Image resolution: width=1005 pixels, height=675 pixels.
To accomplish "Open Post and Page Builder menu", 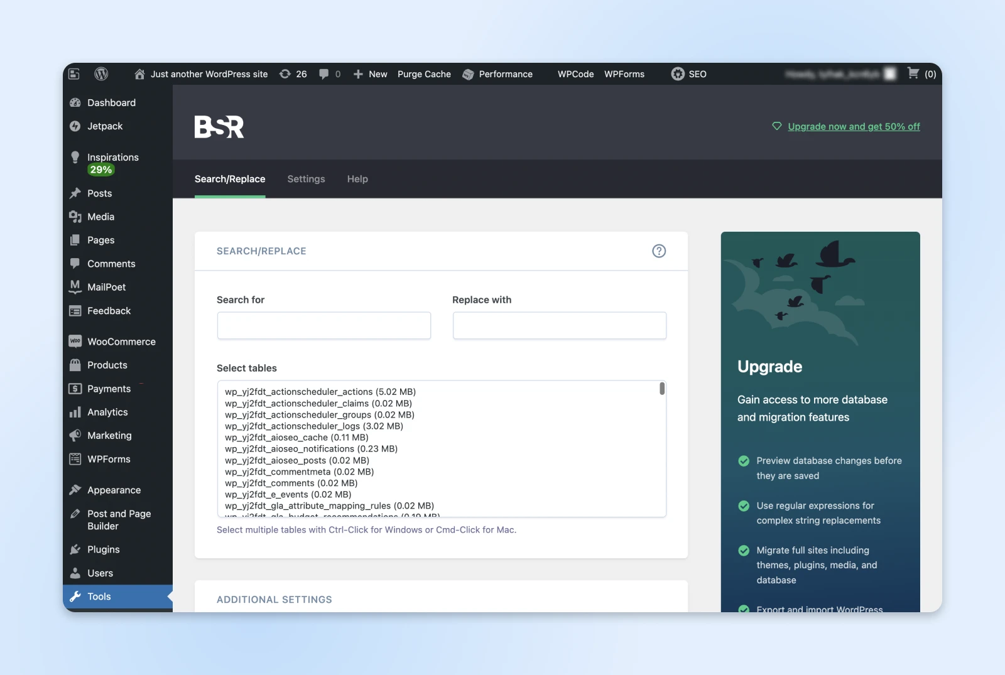I will (117, 520).
